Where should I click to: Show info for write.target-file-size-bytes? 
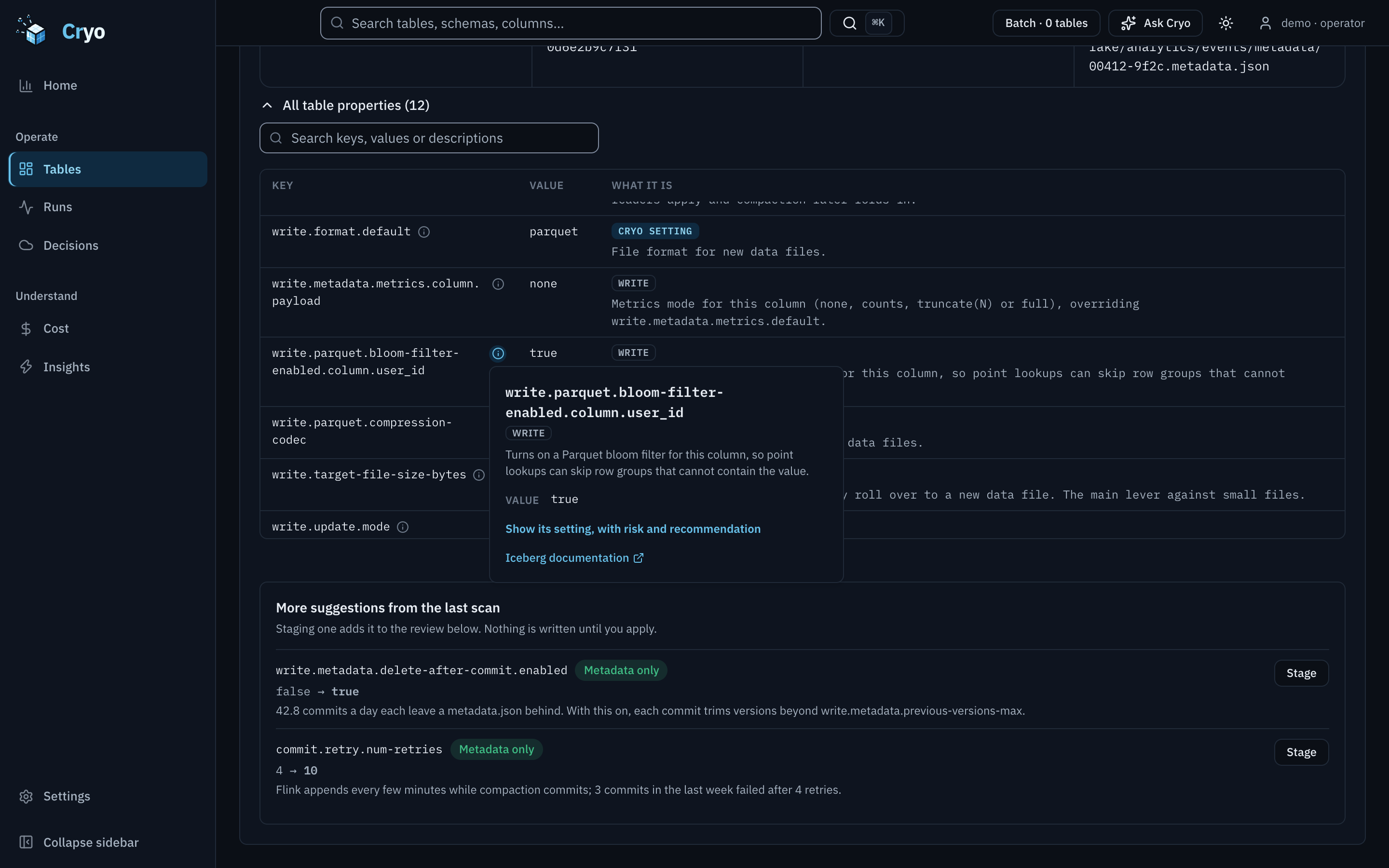(479, 475)
